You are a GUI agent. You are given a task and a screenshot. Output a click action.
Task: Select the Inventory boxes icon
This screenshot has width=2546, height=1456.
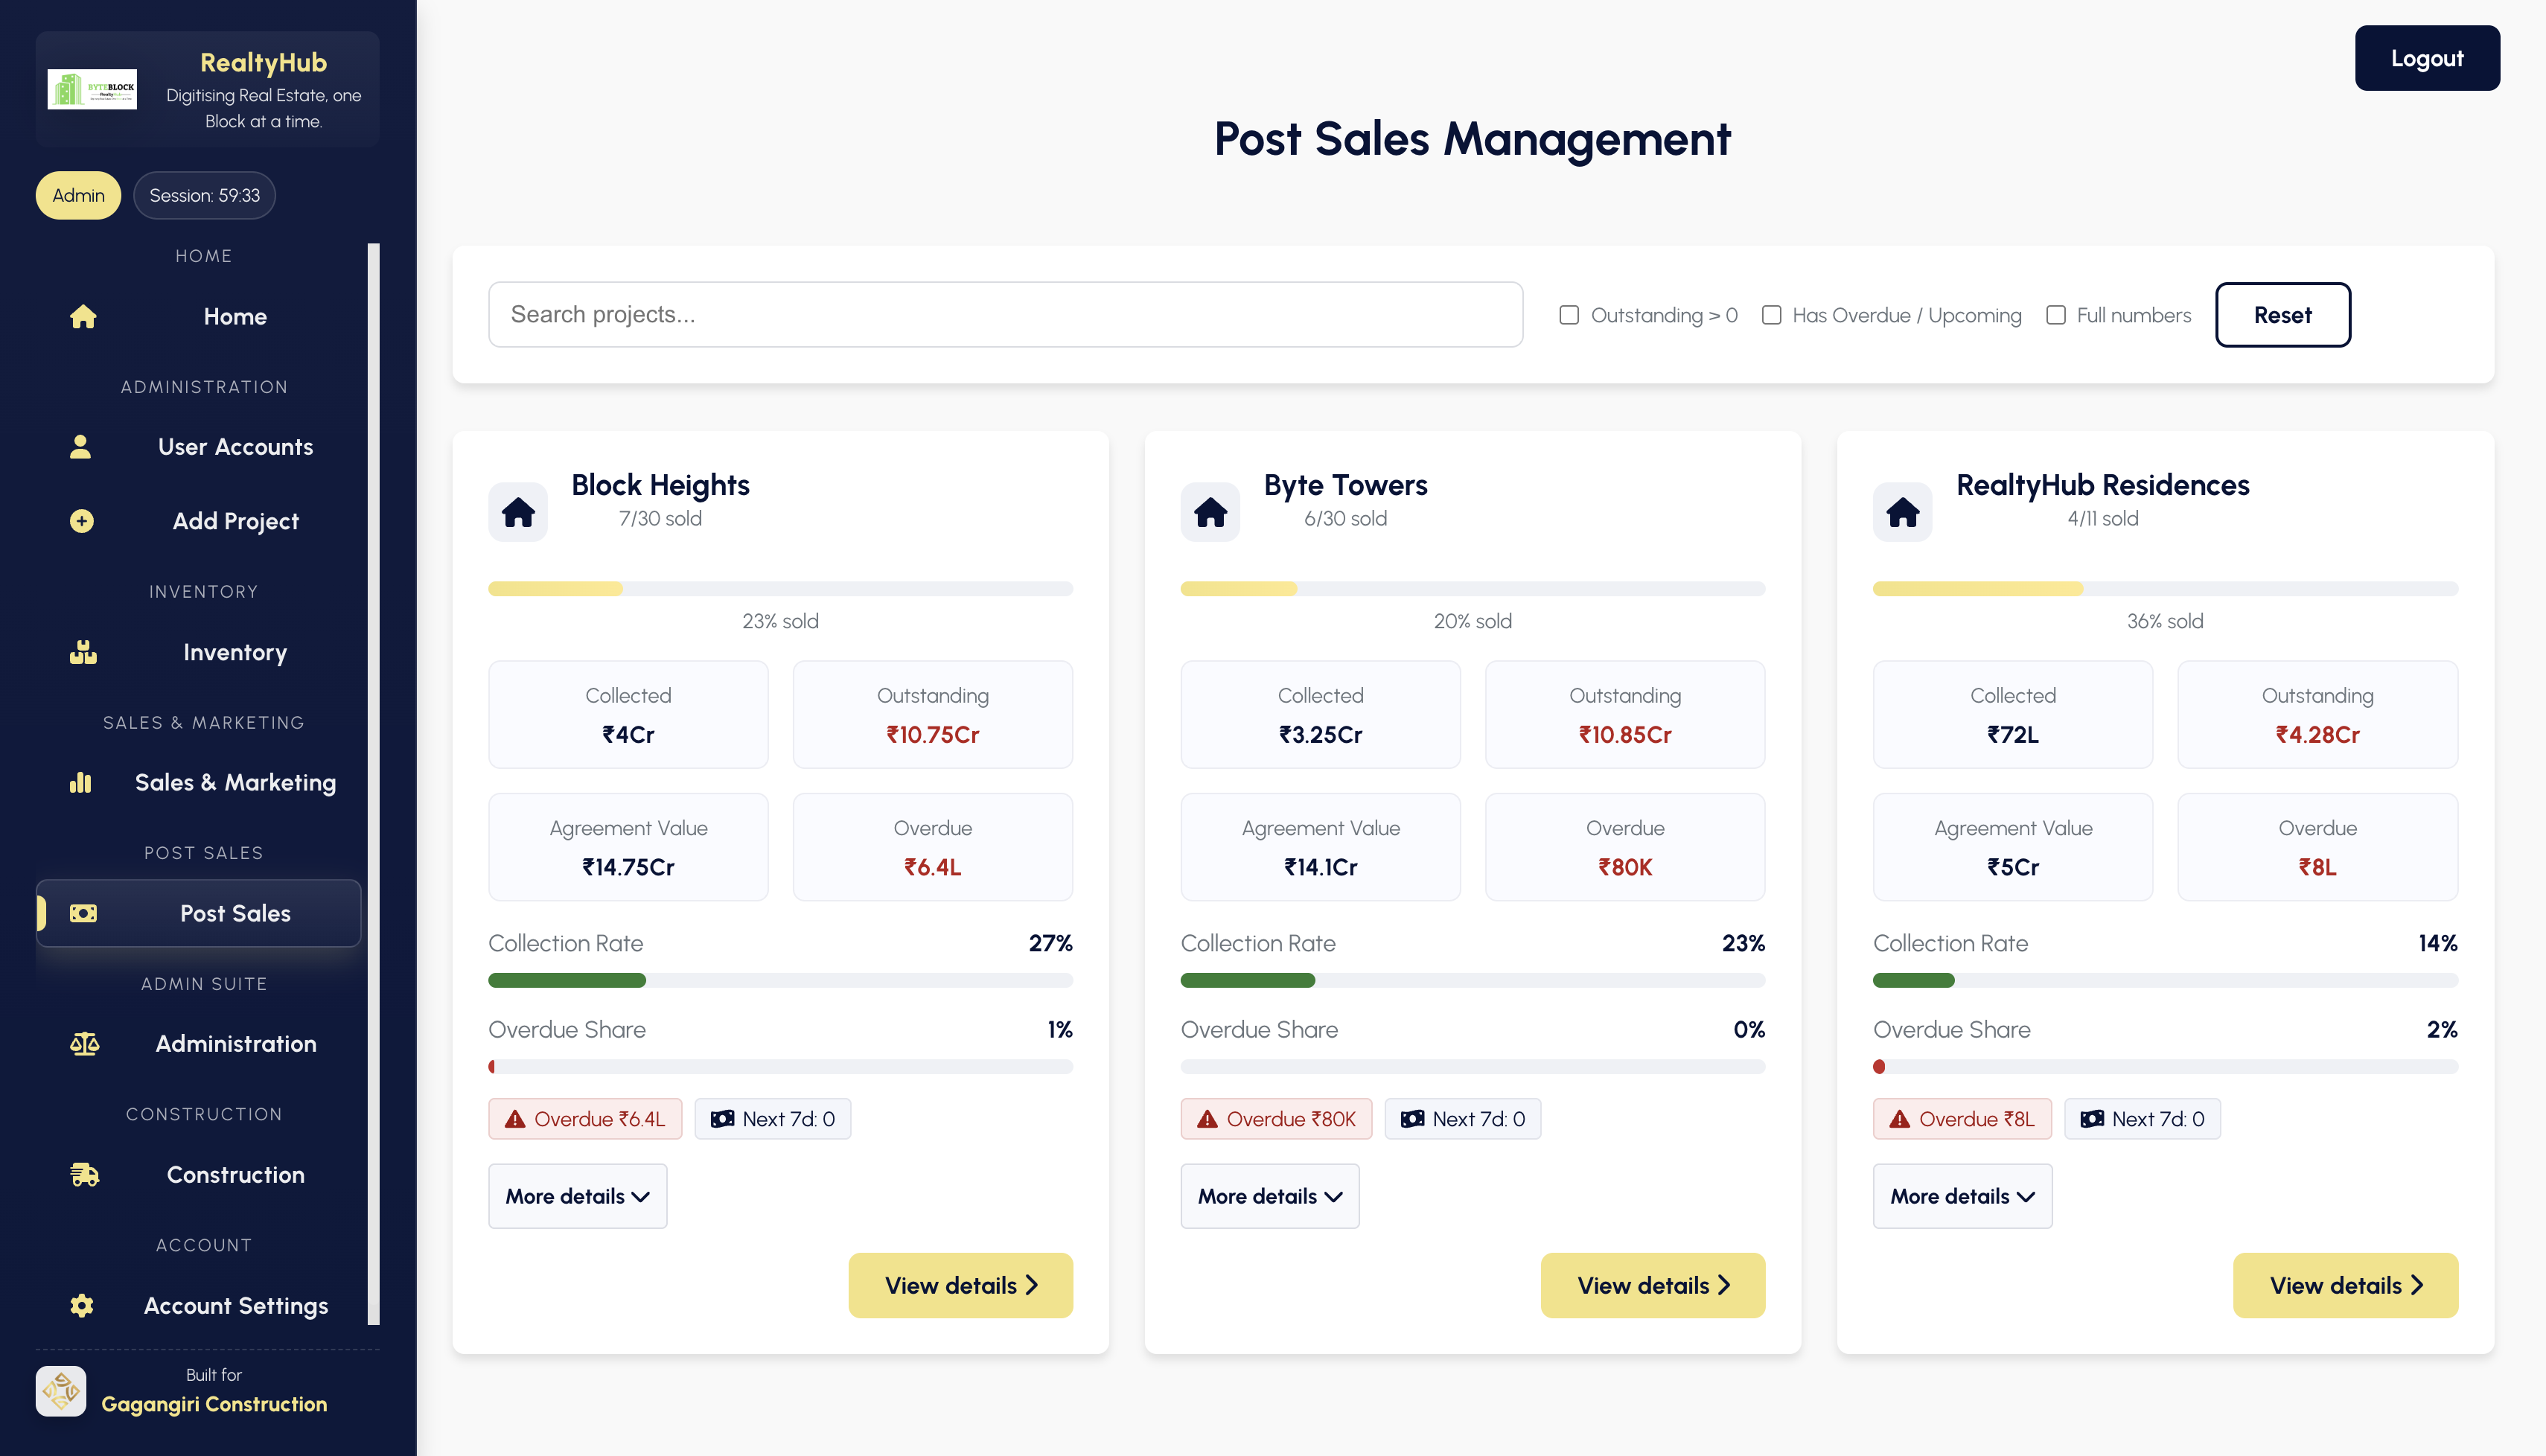[x=83, y=652]
